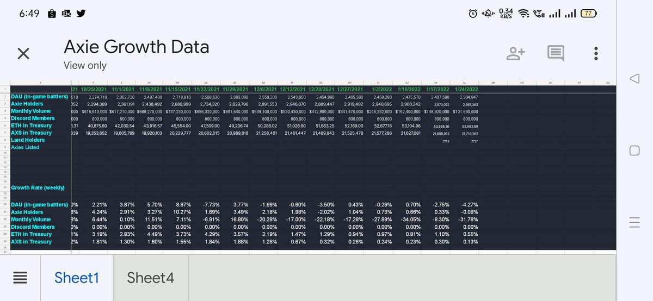Select the cell showing 11.51%
The height and width of the screenshot is (301, 653).
coord(151,220)
